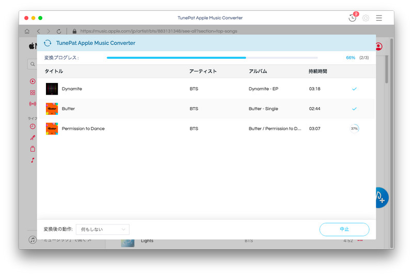Click album name Dynamite - EP
Screen dimensions: 413x276
pos(263,89)
